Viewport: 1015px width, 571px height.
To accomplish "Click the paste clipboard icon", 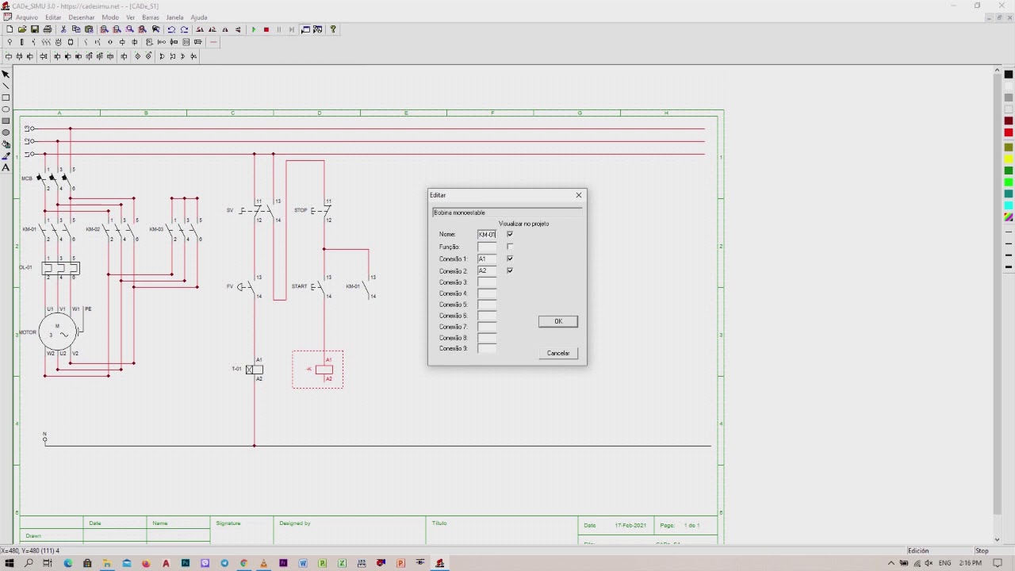I will (89, 29).
